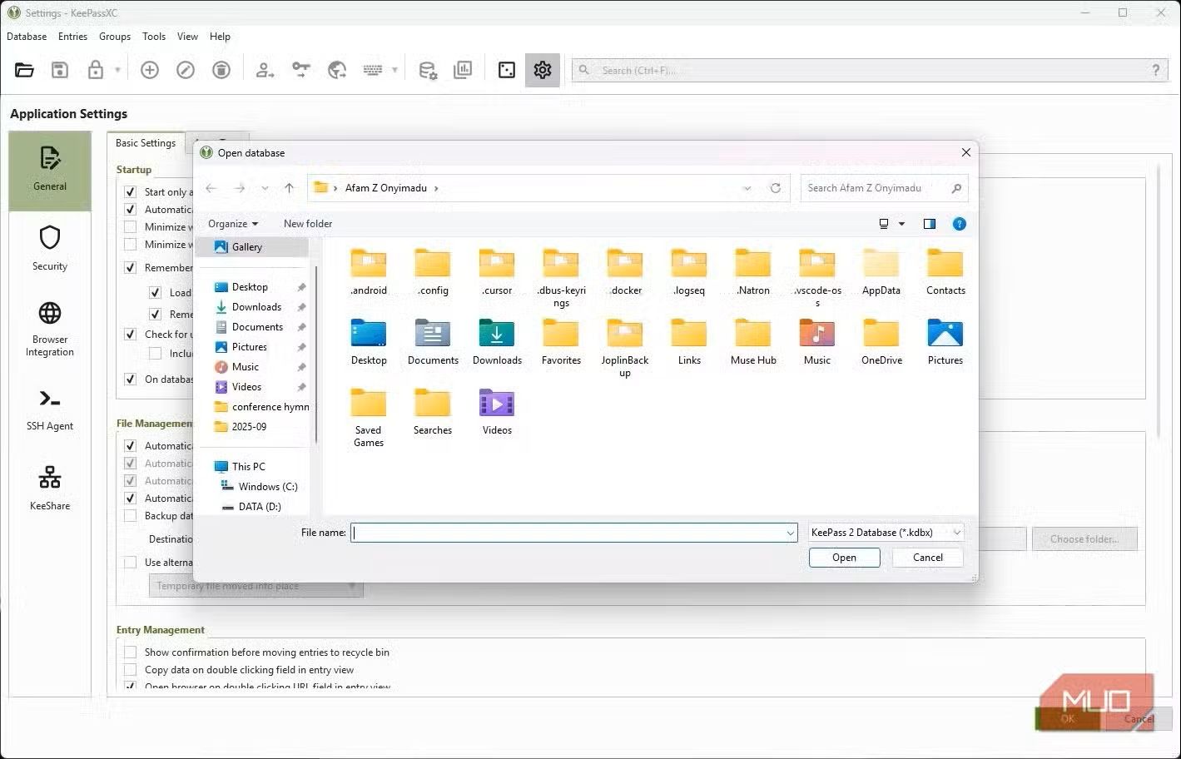
Task: Click the Copy Username toolbar icon
Action: 265,70
